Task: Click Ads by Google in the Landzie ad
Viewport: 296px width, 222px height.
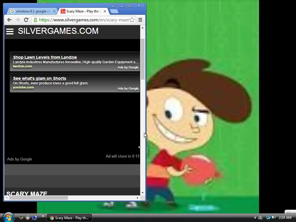Action: (128, 67)
